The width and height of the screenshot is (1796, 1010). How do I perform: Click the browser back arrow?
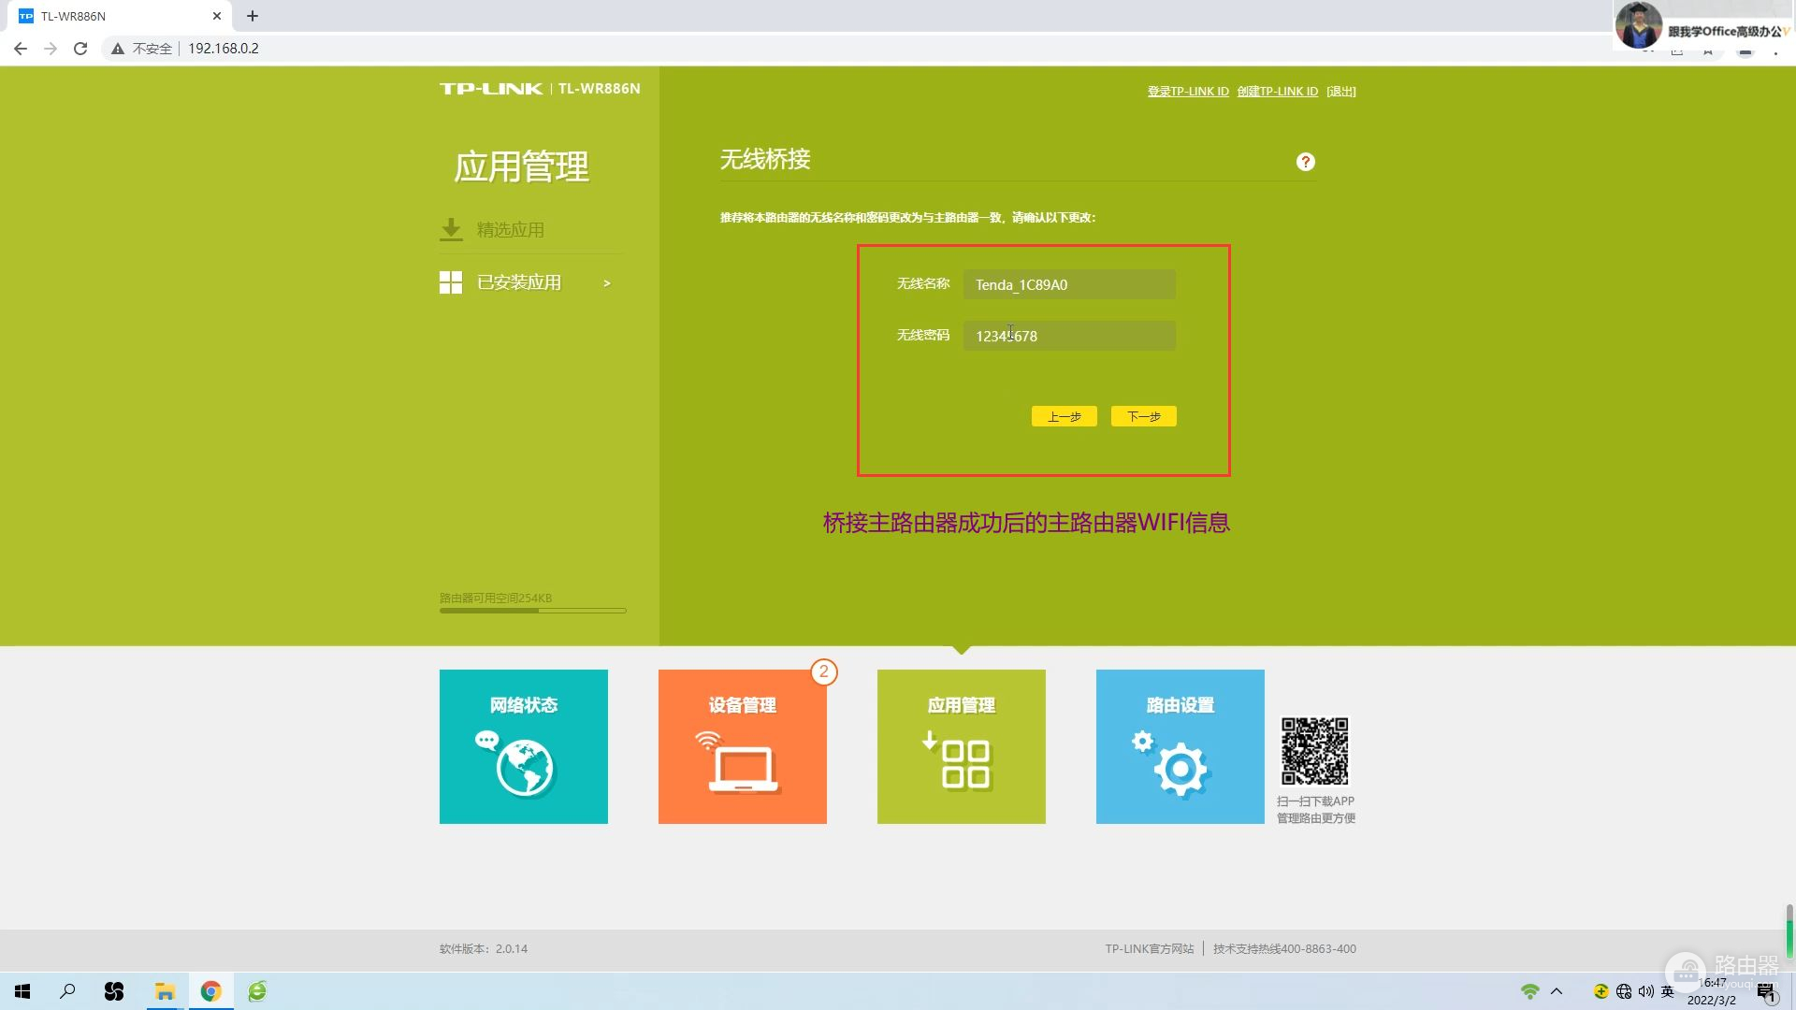pos(21,49)
